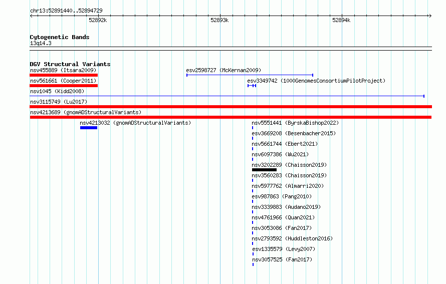Click the nsv455889 (Itsara2009) variant label
The height and width of the screenshot is (284, 446).
[x=63, y=70]
